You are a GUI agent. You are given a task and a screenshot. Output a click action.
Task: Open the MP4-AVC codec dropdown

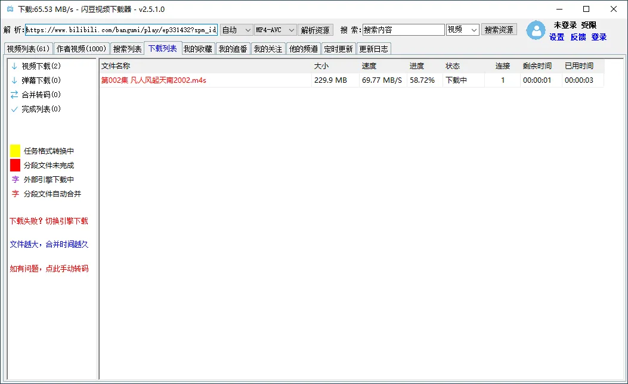(x=276, y=29)
